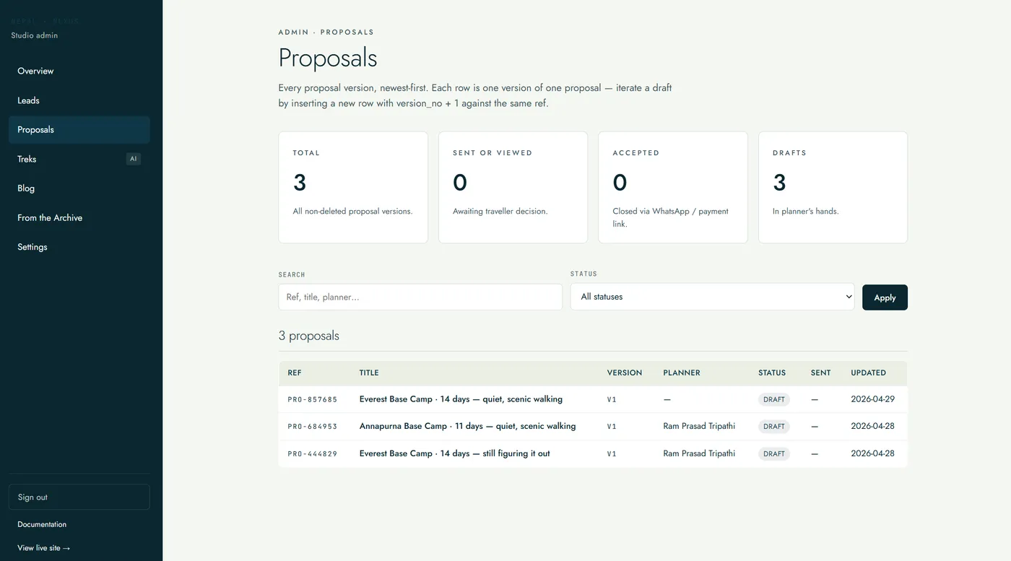This screenshot has height=561, width=1011.
Task: Click updated date in PRO-444829 row
Action: point(872,453)
